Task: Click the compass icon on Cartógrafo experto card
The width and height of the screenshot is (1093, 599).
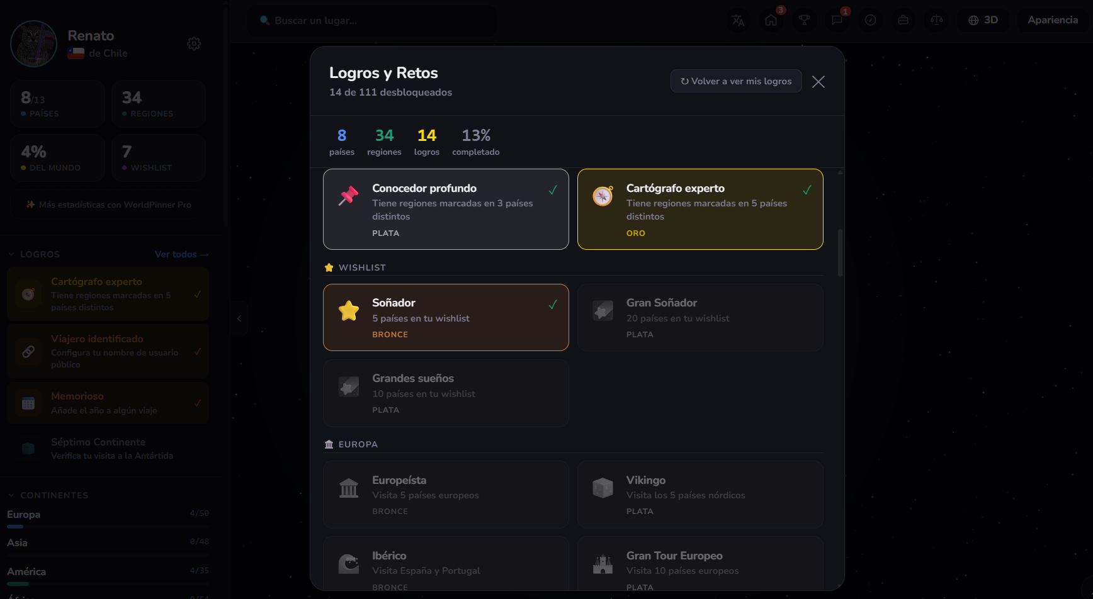Action: (603, 196)
